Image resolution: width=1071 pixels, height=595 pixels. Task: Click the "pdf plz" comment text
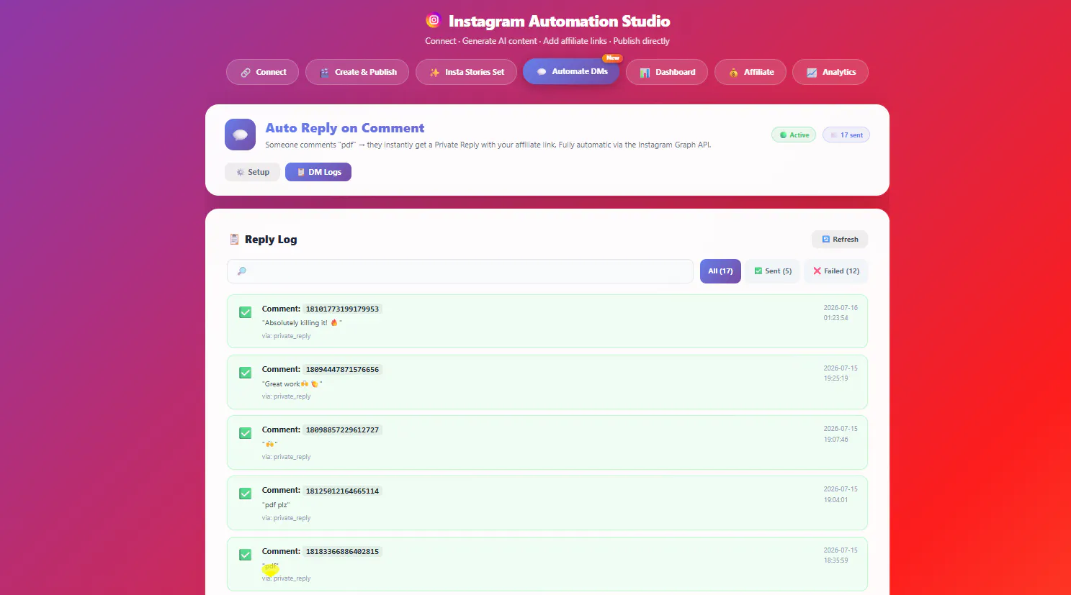pyautogui.click(x=276, y=505)
